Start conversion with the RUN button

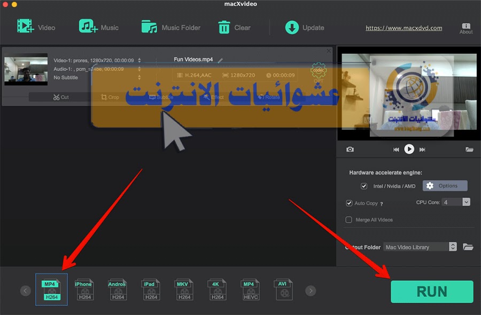432,292
